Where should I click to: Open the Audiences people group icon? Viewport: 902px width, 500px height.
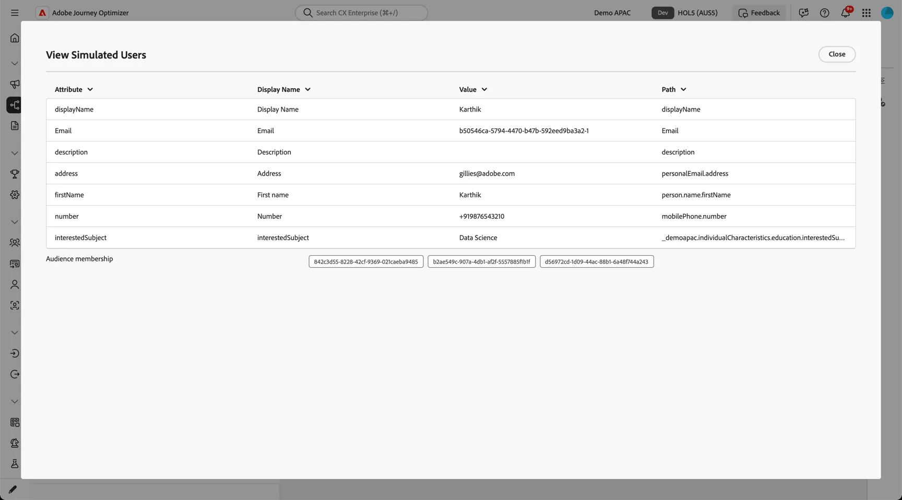[x=15, y=243]
